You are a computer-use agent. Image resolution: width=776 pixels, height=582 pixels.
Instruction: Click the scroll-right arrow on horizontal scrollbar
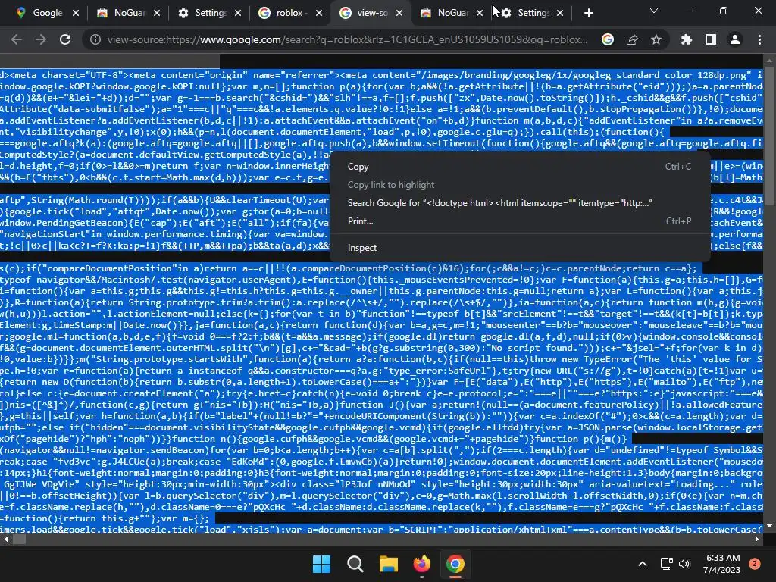pyautogui.click(x=757, y=540)
